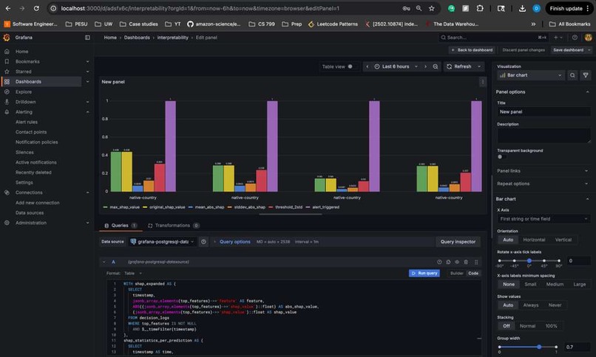The width and height of the screenshot is (596, 357).
Task: Open Alert rules in sidebar
Action: coord(27,122)
